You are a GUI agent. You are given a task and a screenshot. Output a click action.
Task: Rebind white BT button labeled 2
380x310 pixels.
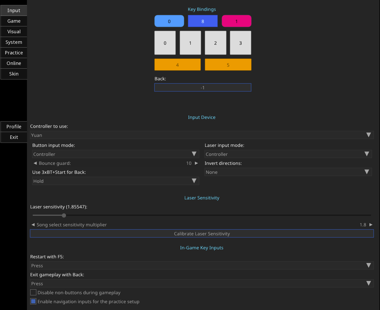215,43
